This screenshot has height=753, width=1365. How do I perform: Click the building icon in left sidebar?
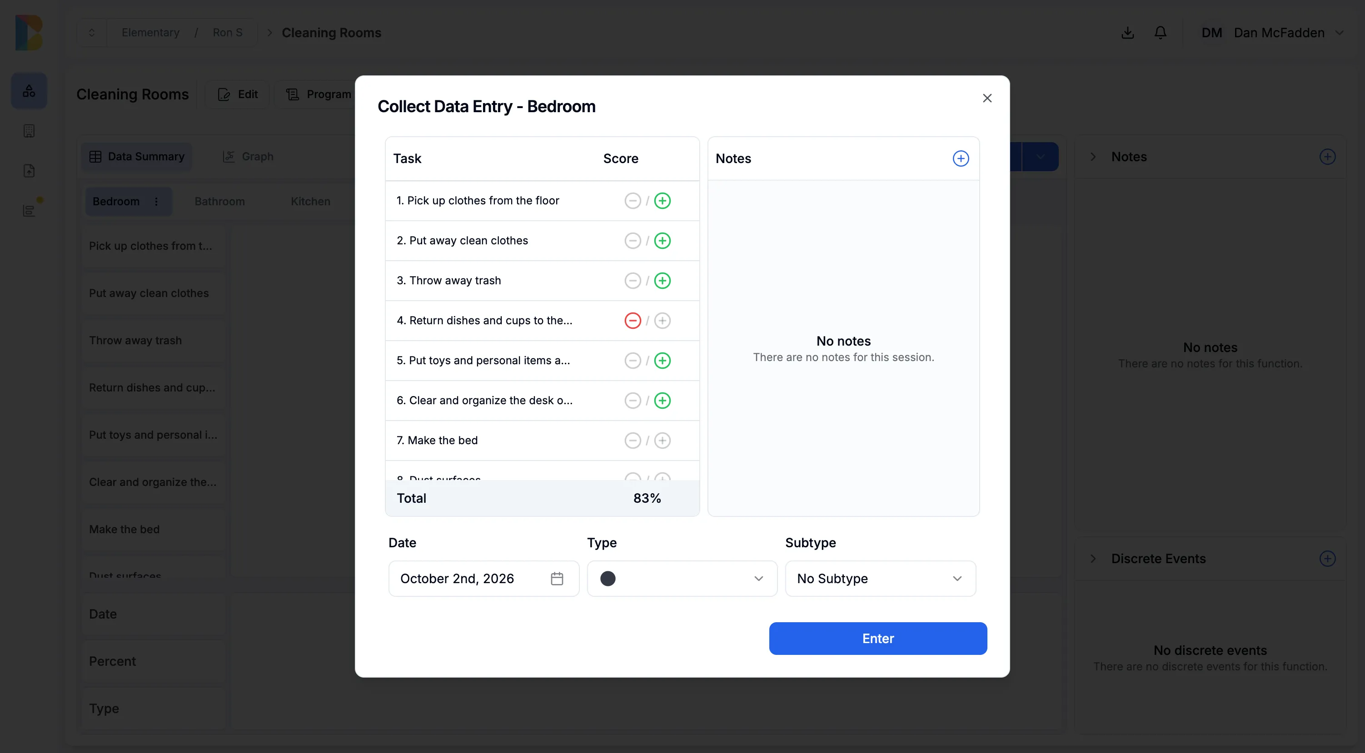tap(29, 131)
